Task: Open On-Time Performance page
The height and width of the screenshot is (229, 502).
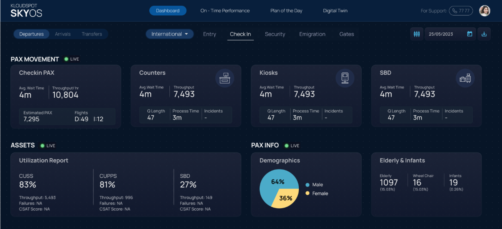Action: coord(225,11)
